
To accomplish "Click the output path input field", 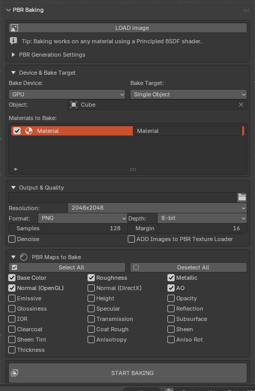I will pos(123,197).
